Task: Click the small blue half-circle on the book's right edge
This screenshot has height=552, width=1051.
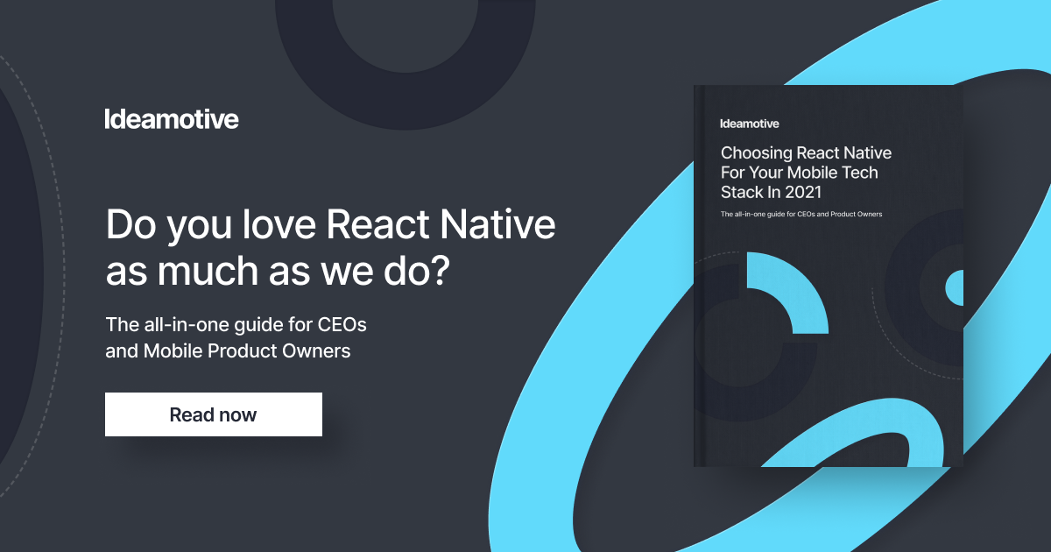Action: [955, 287]
